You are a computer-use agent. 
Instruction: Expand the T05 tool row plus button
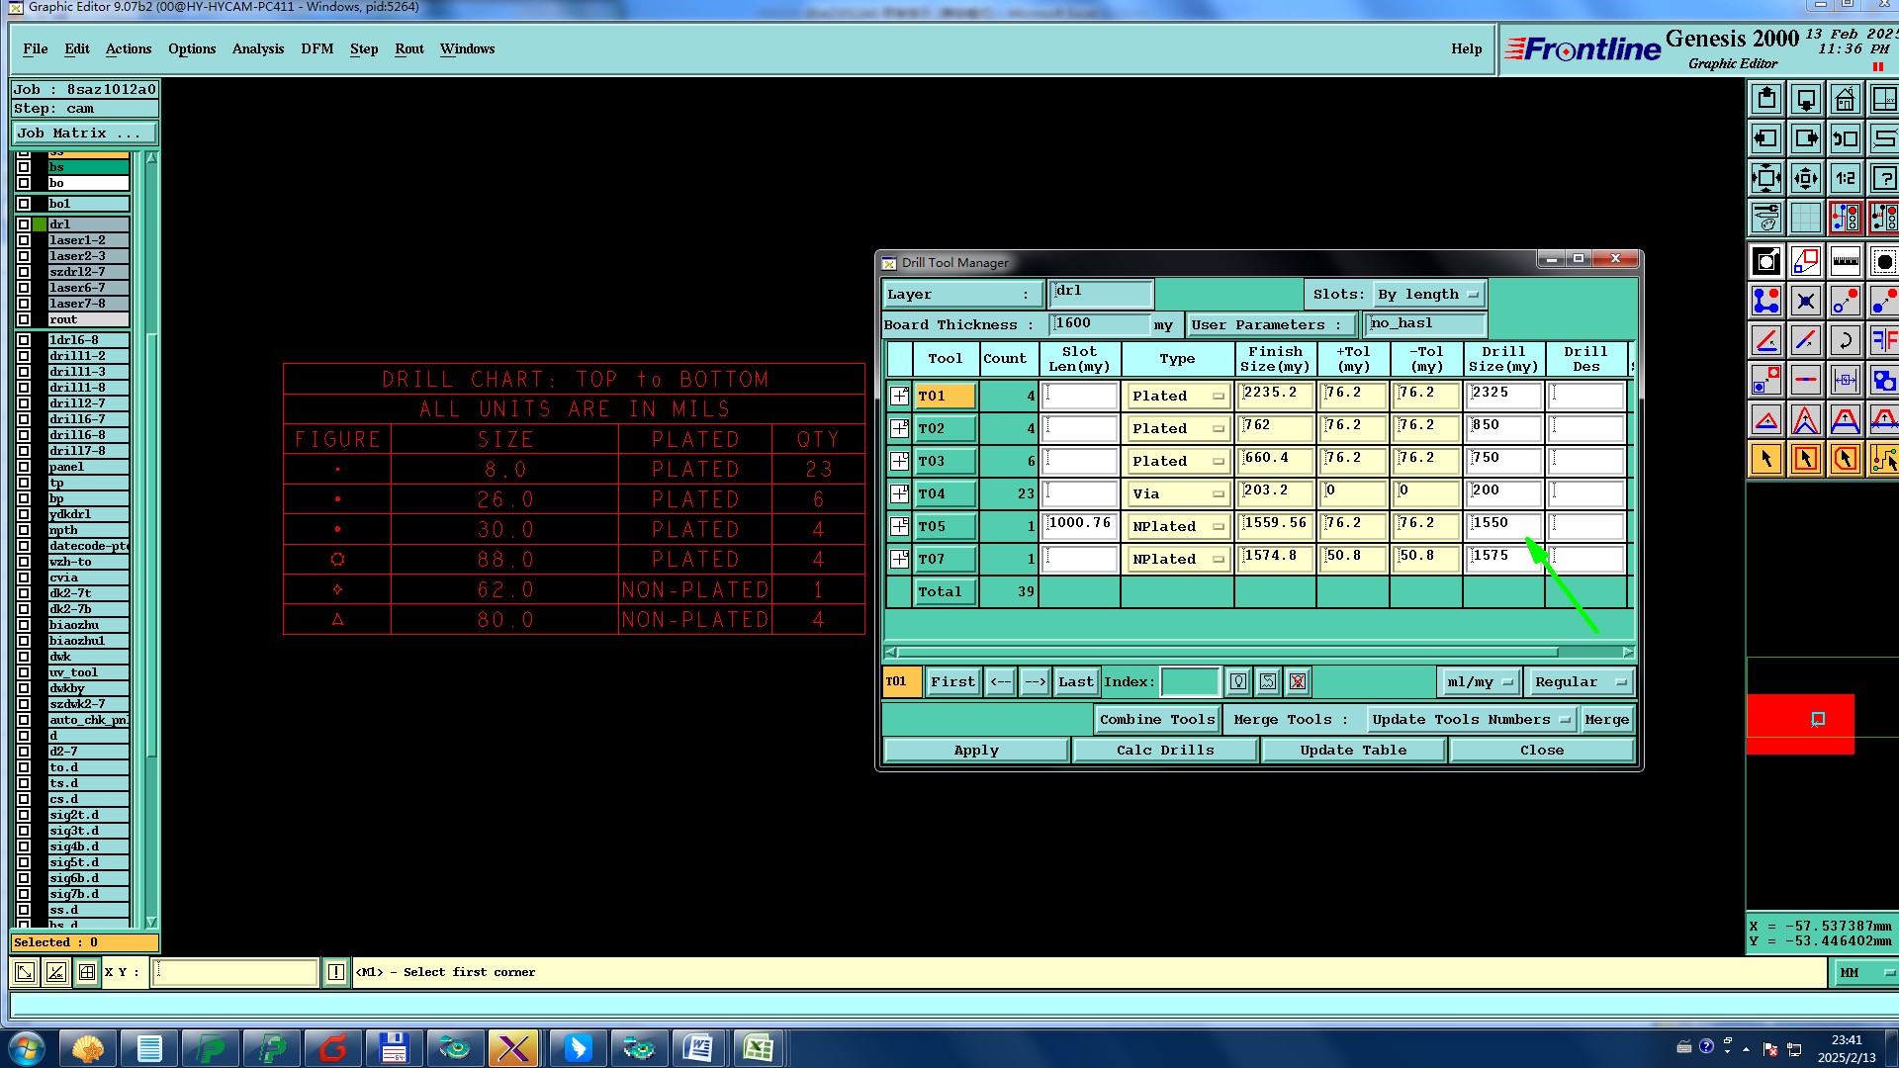tap(899, 526)
